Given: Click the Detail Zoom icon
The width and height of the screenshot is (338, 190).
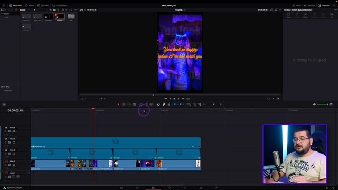Looking at the screenshot, I should [194, 104].
